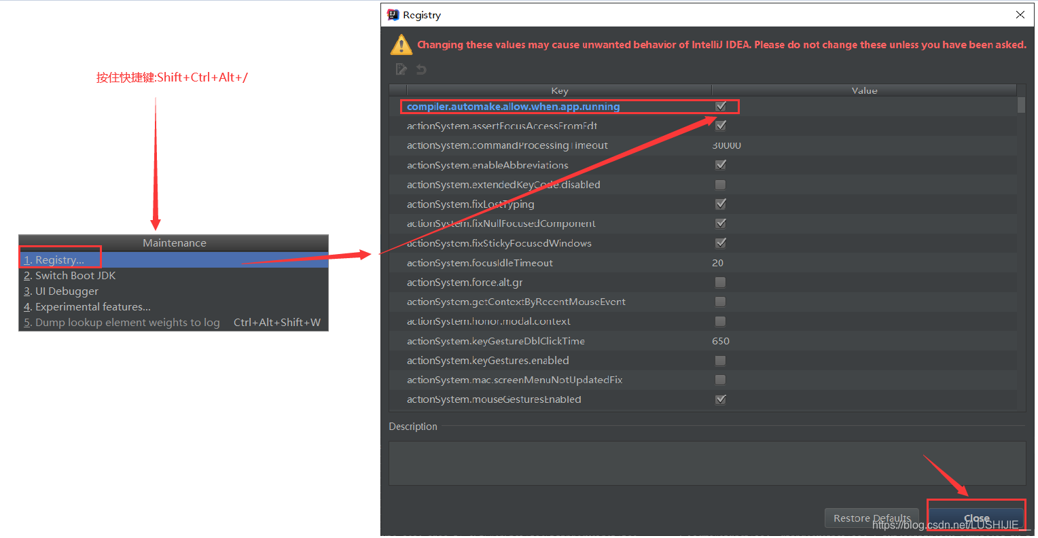The image size is (1038, 538).
Task: Enable actionSystem.honor.modal.context checkbox
Action: pos(721,321)
